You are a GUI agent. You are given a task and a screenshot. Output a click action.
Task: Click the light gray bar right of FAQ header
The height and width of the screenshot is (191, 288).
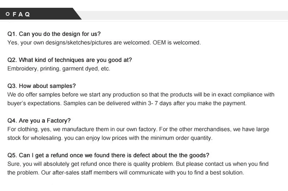[184, 15]
